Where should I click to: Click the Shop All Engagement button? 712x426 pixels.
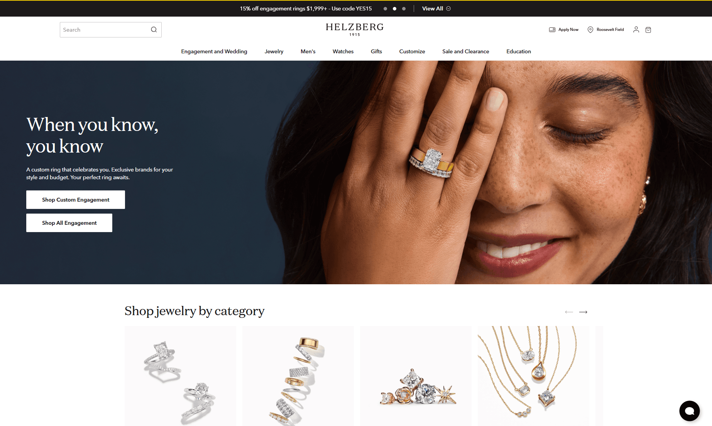point(69,223)
